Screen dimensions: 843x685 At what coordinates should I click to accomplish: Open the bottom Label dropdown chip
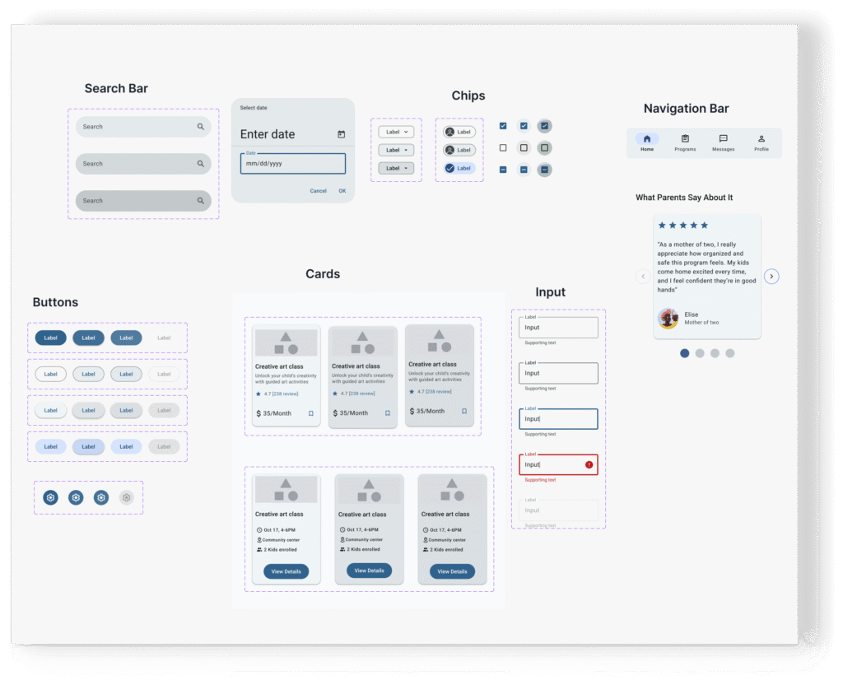(395, 168)
